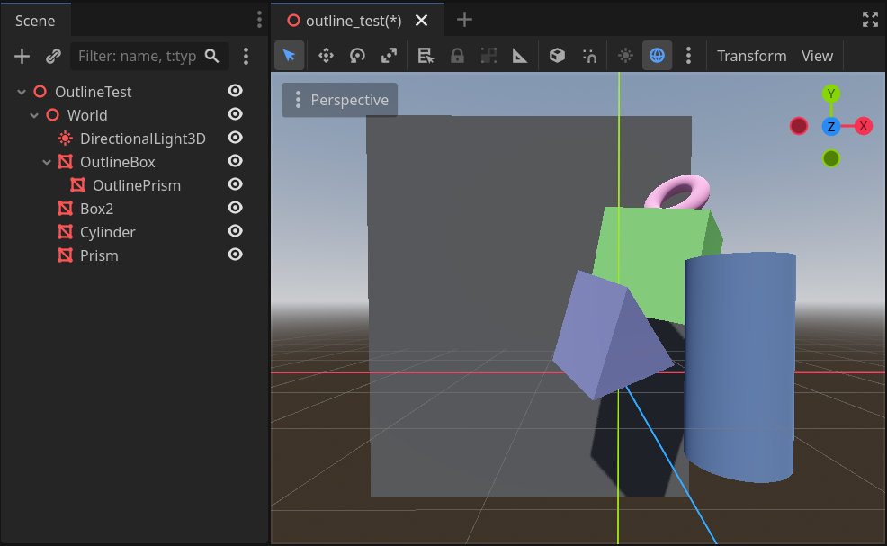The image size is (887, 546).
Task: Click the list selectable nodes tool
Action: [x=426, y=56]
